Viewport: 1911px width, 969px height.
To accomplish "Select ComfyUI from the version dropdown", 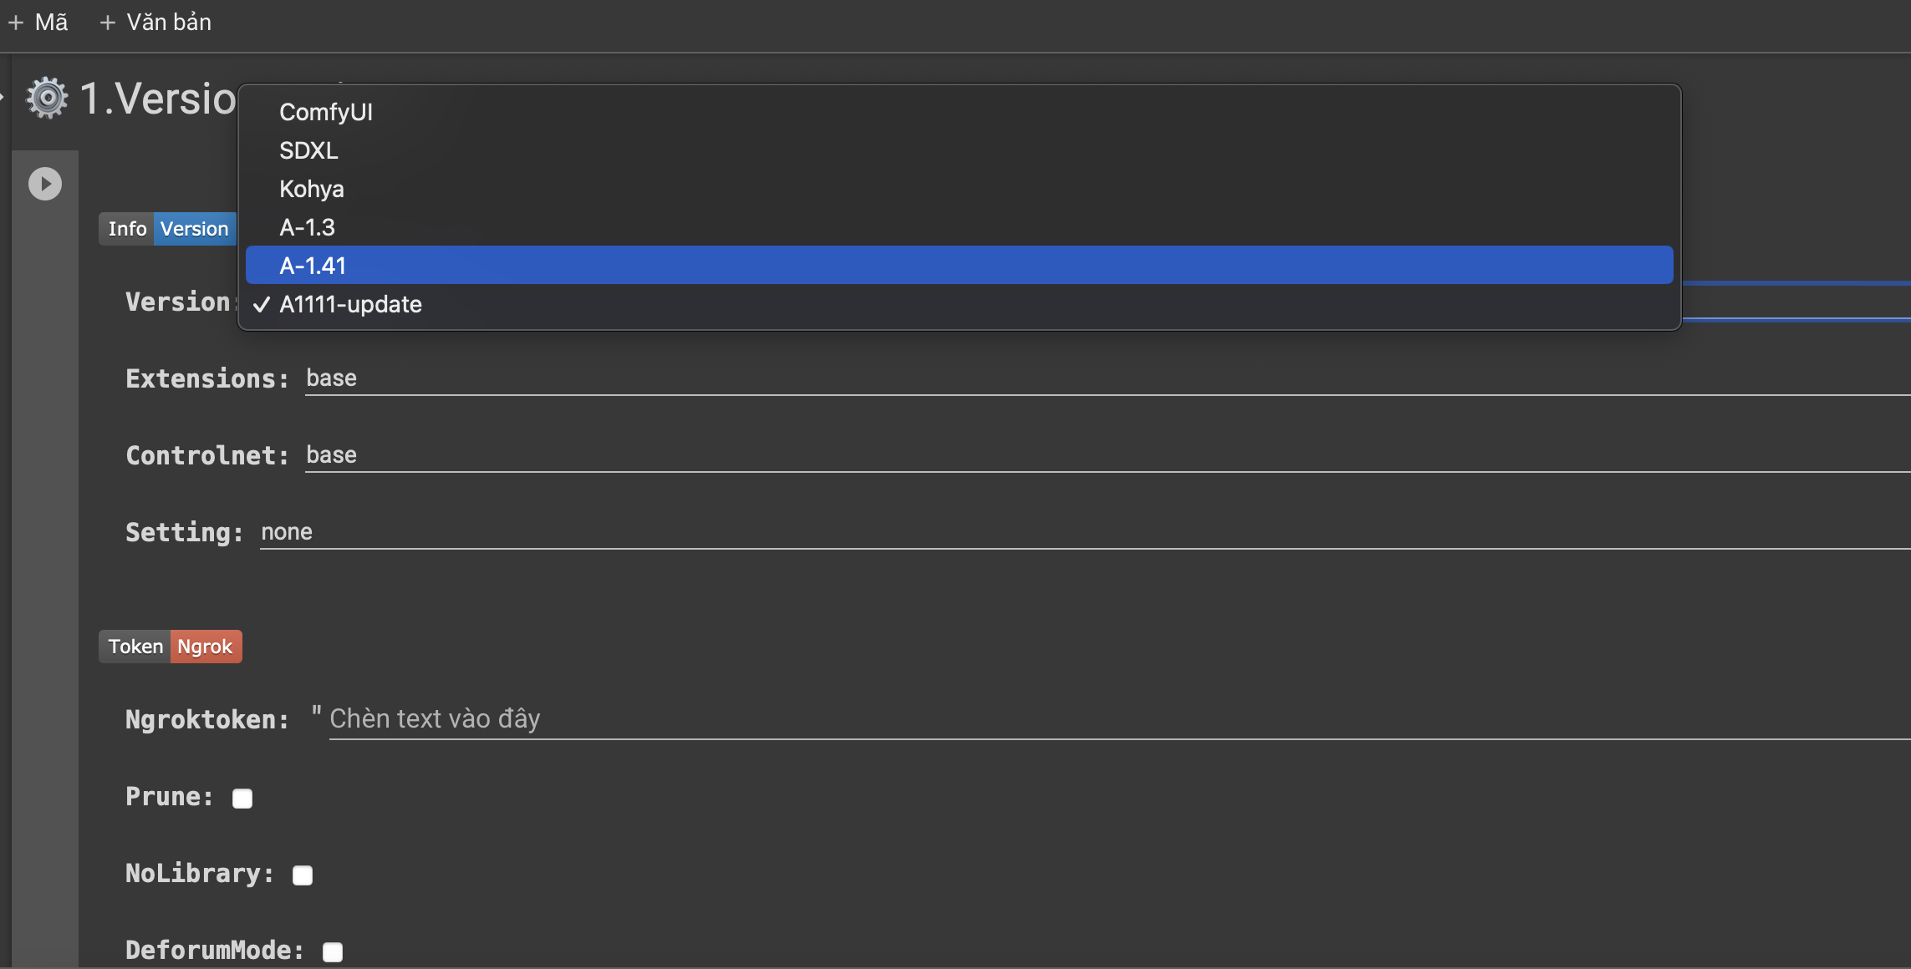I will (326, 112).
